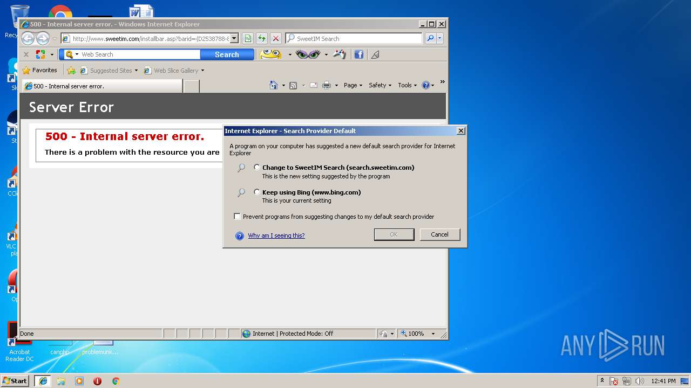Open a new blank tab
This screenshot has width=691, height=388.
[x=192, y=86]
